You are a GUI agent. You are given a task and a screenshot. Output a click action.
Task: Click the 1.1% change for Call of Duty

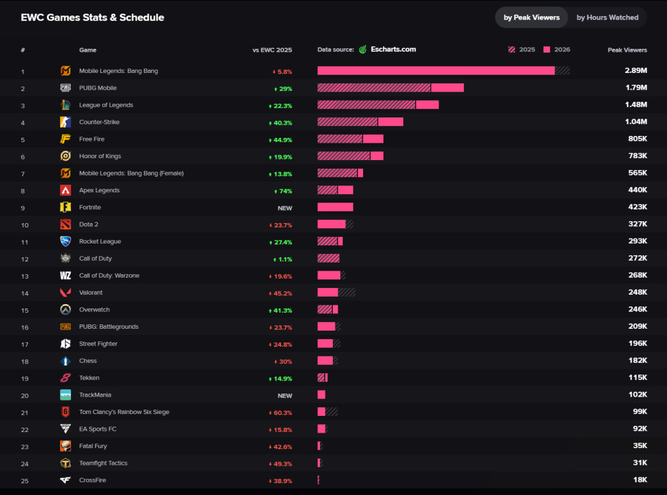point(282,259)
